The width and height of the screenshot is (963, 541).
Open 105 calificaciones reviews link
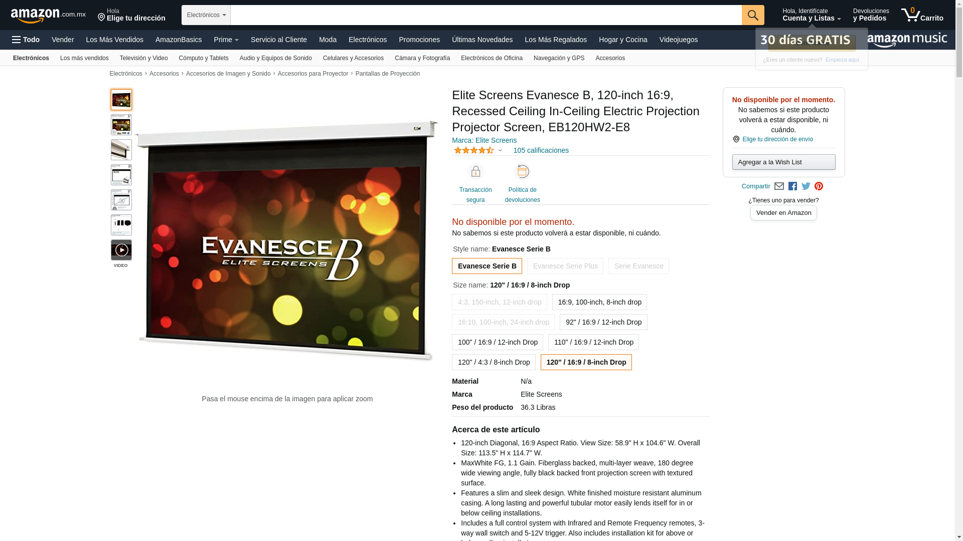click(x=541, y=150)
